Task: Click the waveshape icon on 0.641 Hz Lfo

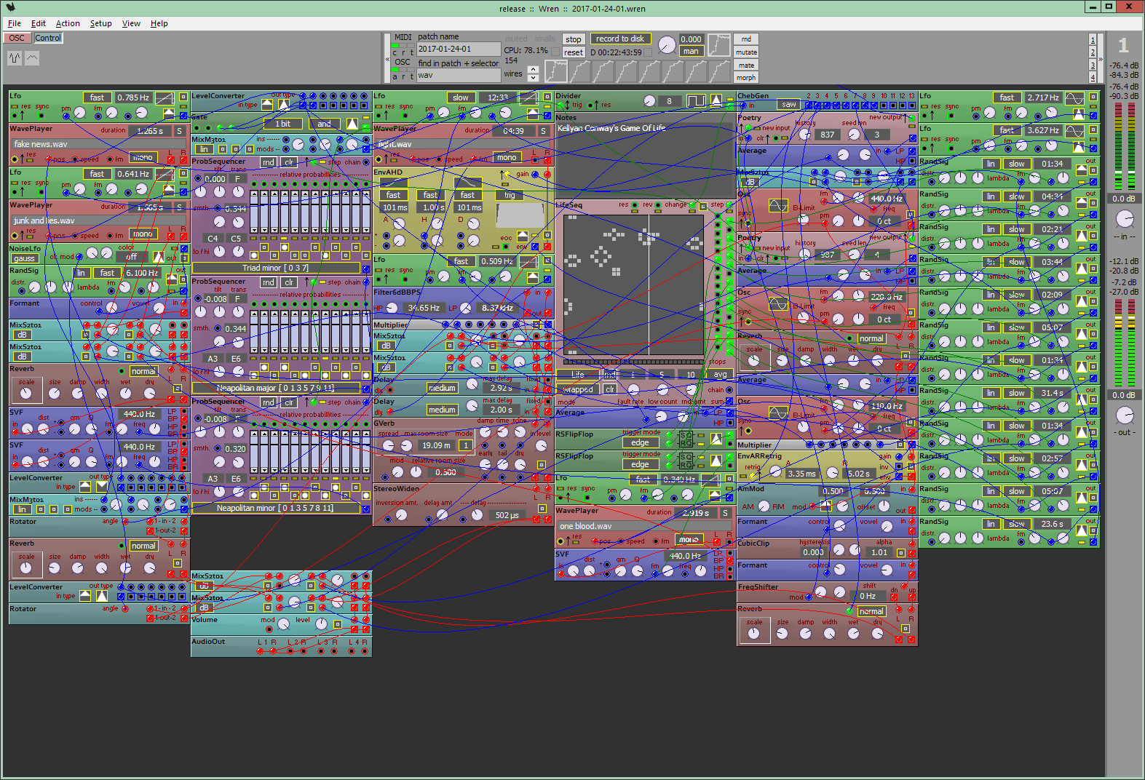Action: 165,174
